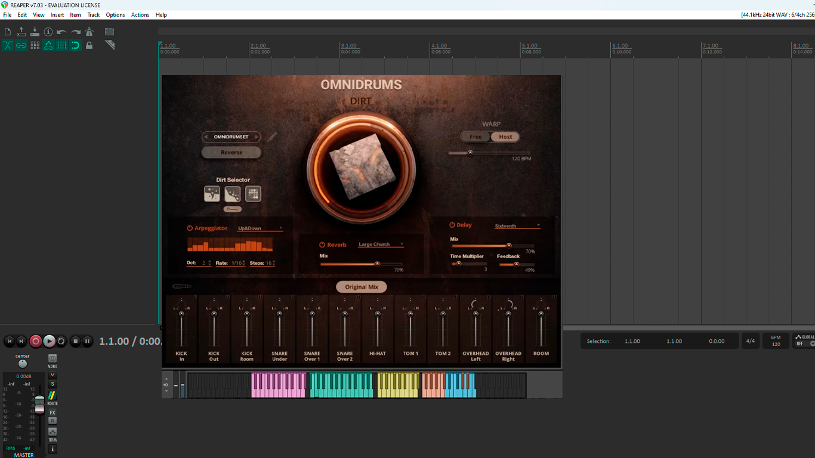Open the Help menu
This screenshot has height=458, width=815.
(x=161, y=15)
